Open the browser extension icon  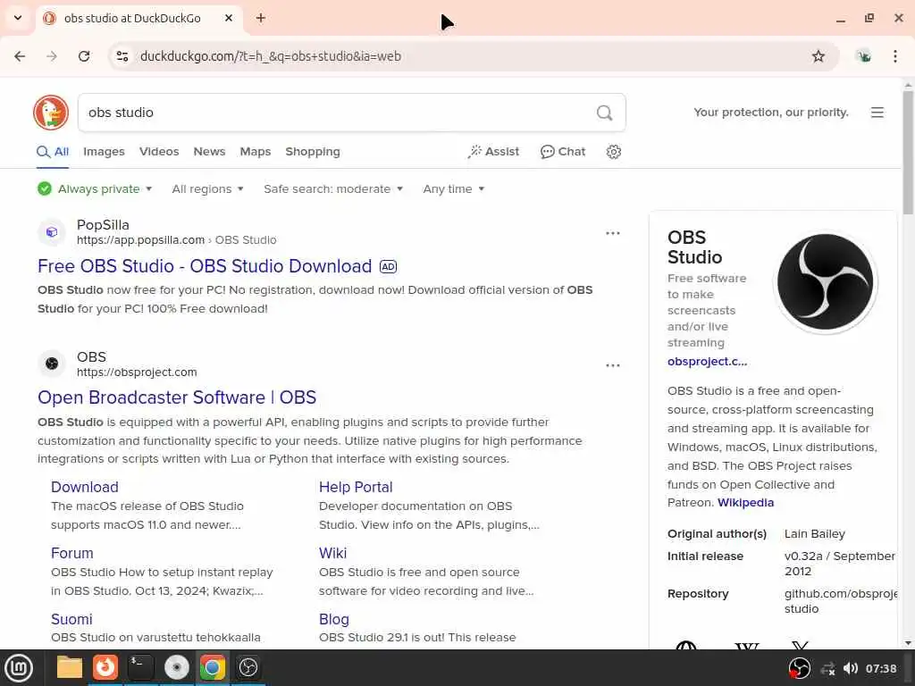click(x=864, y=56)
